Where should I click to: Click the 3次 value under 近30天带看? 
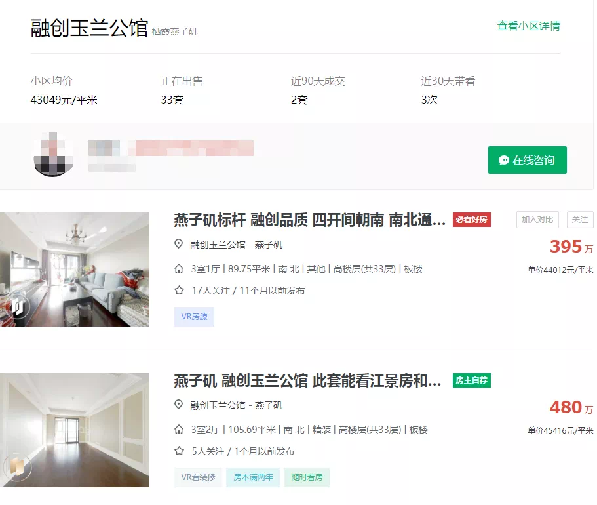point(429,100)
